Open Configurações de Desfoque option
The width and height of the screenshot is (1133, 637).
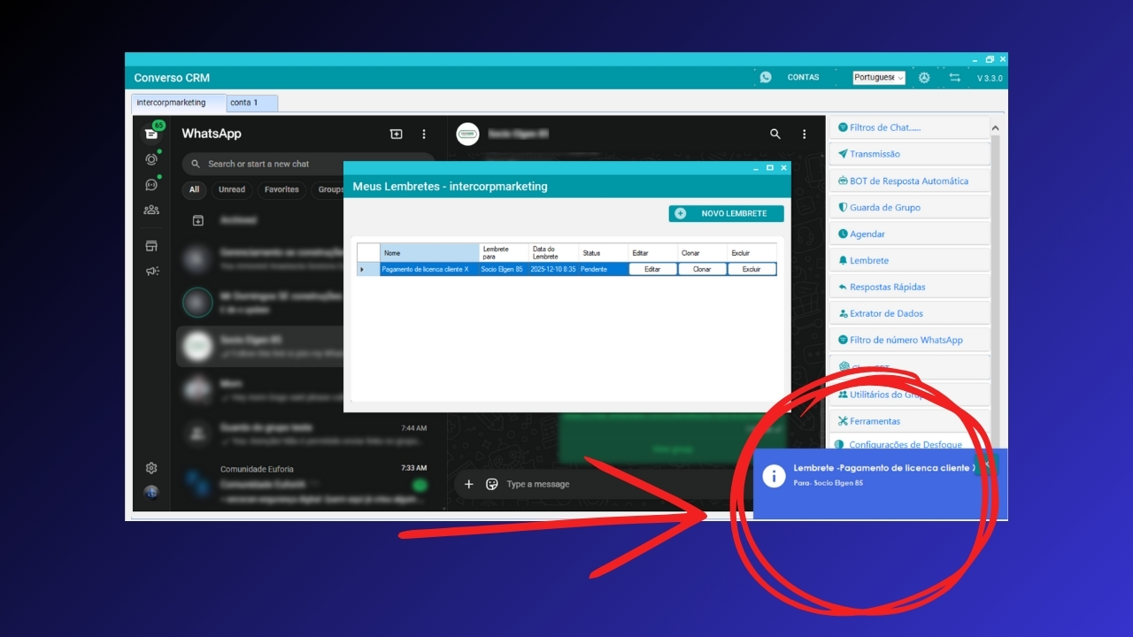(x=909, y=444)
